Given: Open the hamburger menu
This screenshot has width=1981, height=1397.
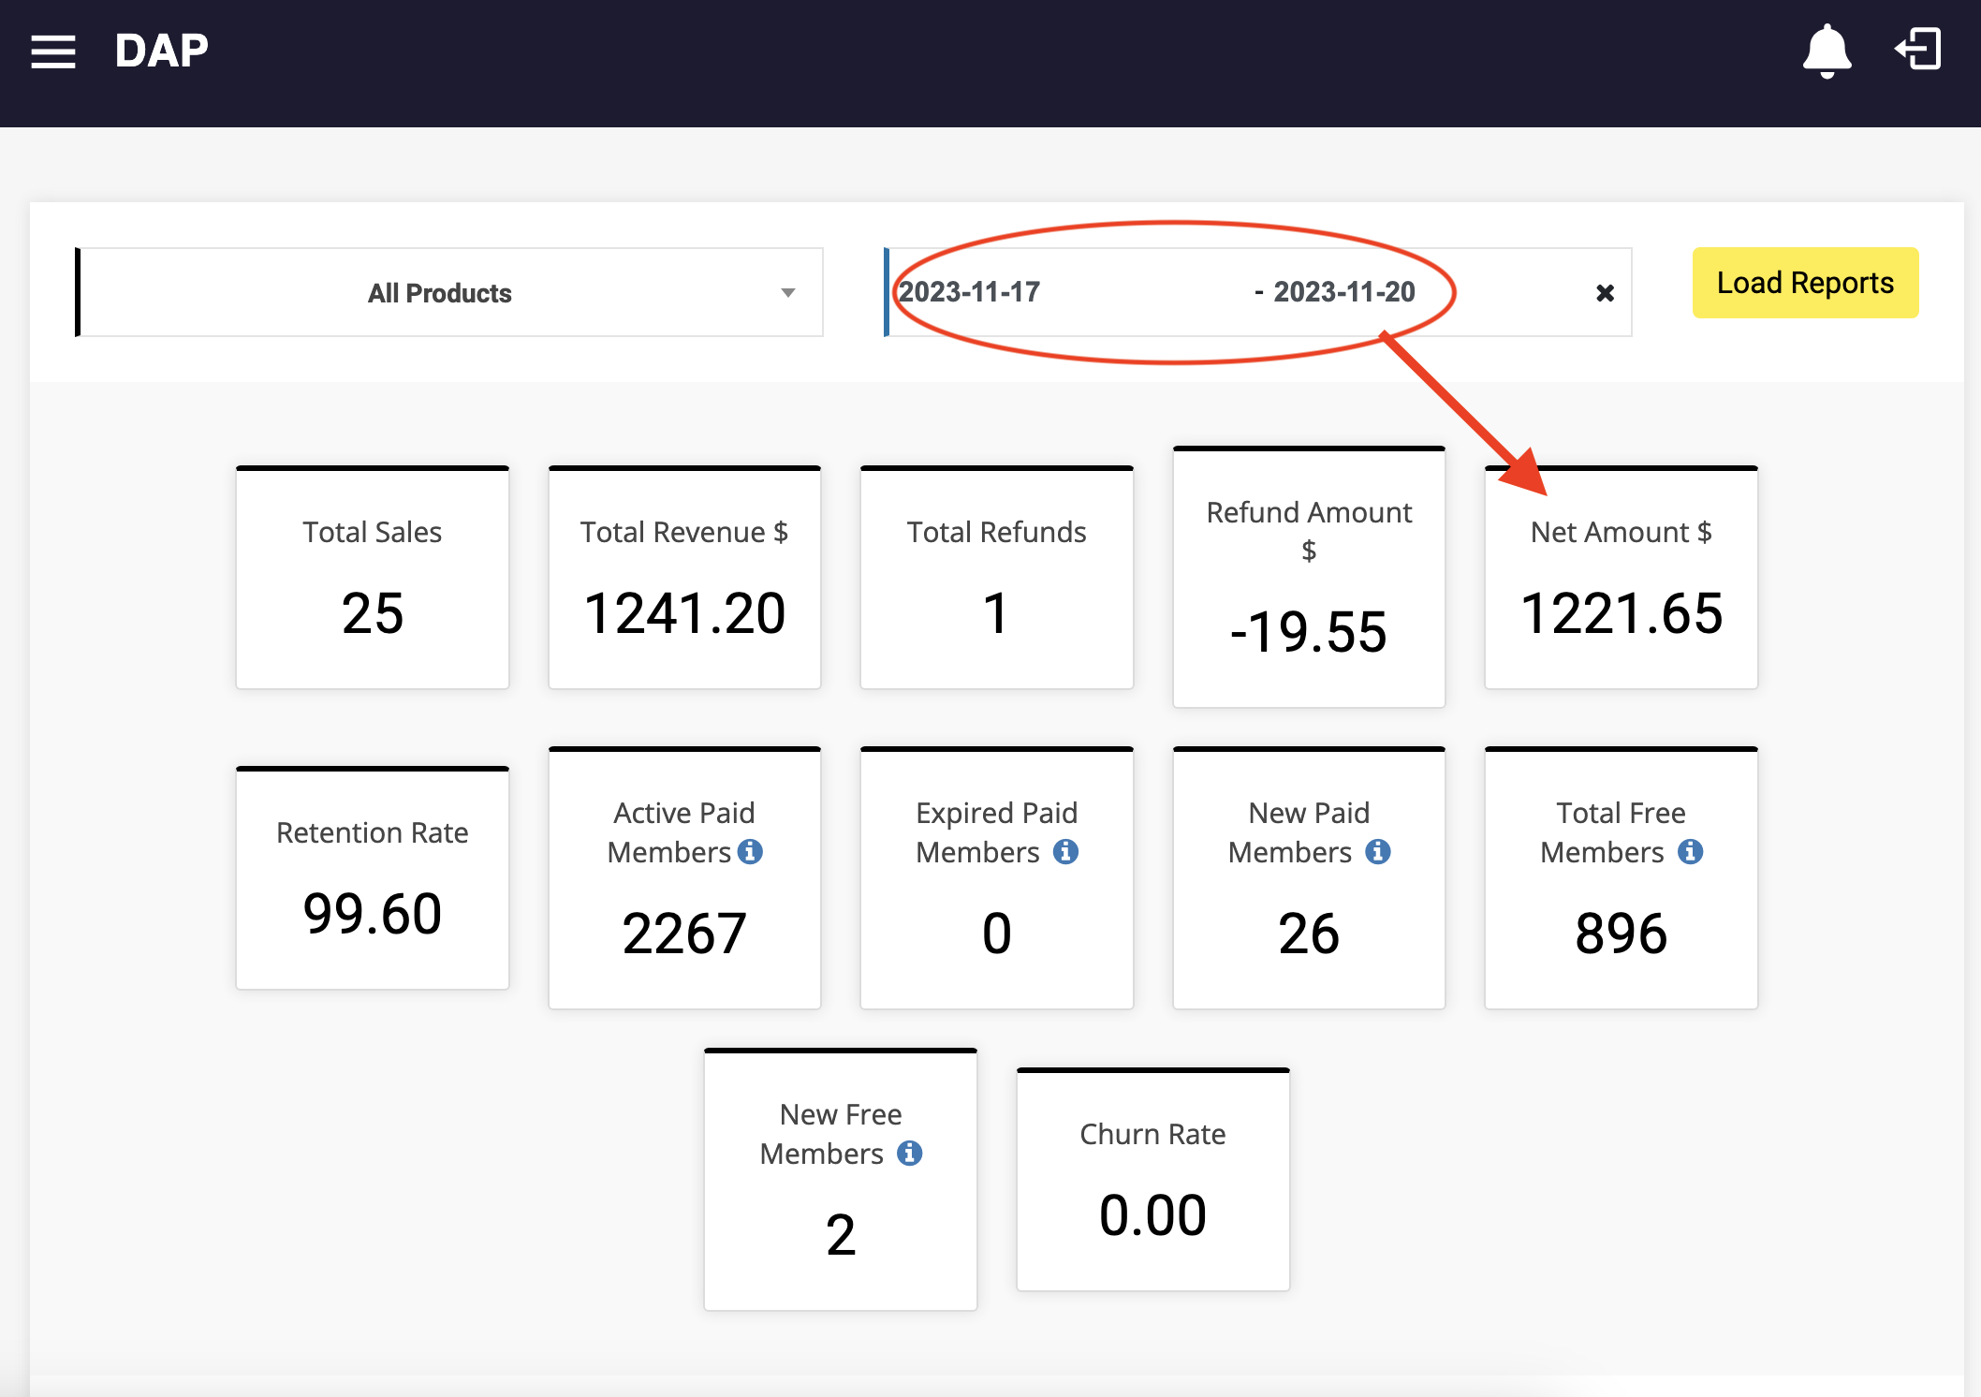Looking at the screenshot, I should tap(52, 51).
